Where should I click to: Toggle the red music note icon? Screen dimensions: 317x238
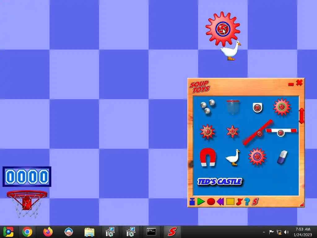[239, 201]
